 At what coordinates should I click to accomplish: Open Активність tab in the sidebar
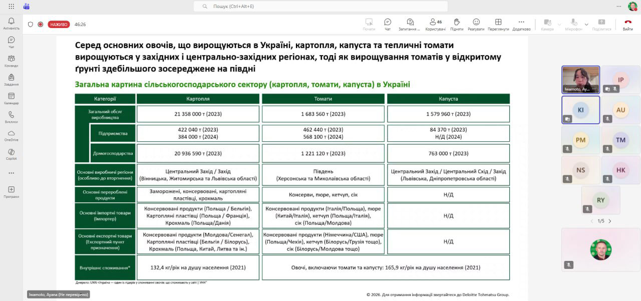point(11,23)
